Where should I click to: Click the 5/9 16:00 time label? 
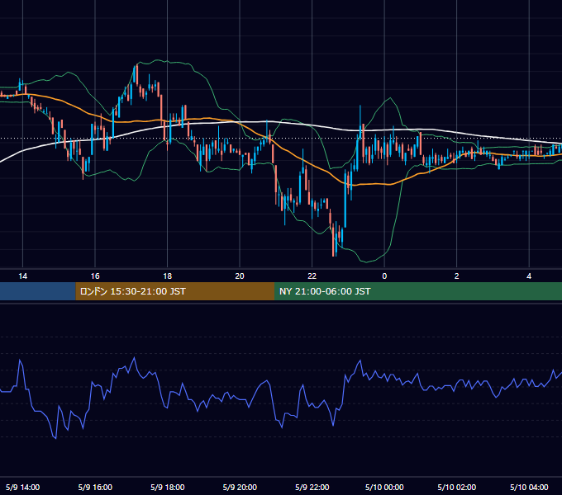point(95,487)
